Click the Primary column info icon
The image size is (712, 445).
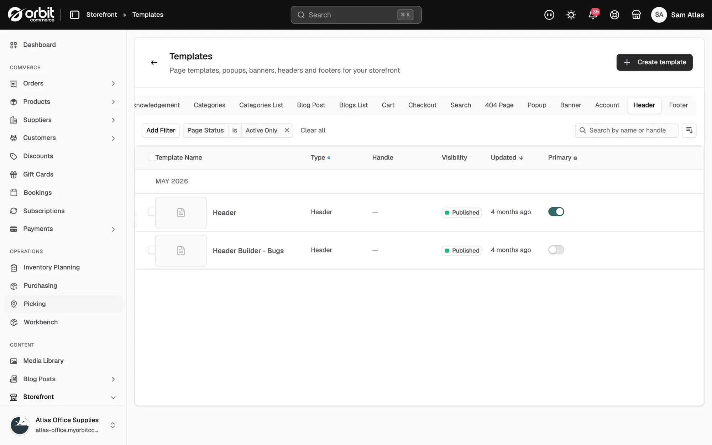tap(575, 158)
